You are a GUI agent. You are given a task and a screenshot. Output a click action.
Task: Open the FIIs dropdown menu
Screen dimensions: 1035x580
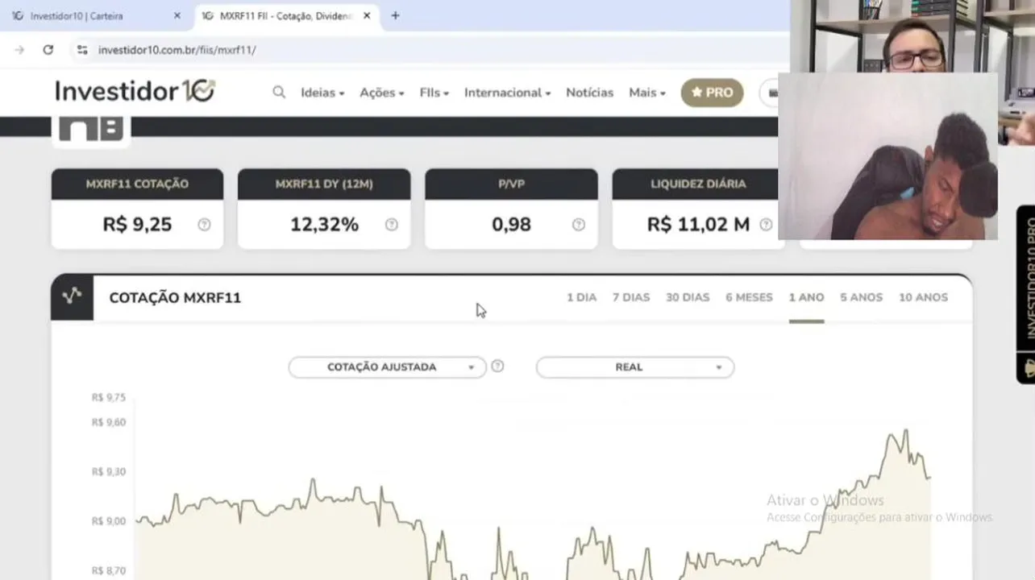coord(434,93)
